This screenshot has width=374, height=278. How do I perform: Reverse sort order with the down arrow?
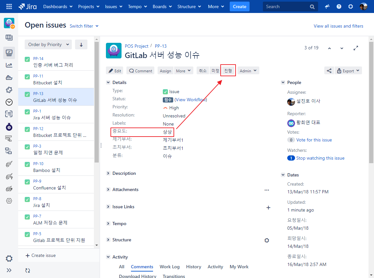[x=81, y=44]
